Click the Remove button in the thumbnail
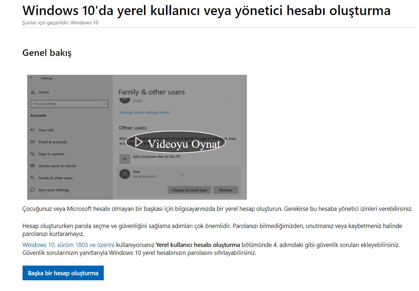Screen dimensions: 419x291 (226, 190)
